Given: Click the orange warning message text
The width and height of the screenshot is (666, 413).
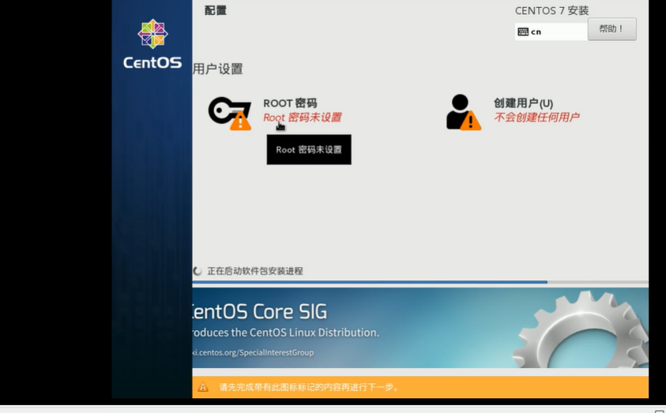Looking at the screenshot, I should coord(309,387).
